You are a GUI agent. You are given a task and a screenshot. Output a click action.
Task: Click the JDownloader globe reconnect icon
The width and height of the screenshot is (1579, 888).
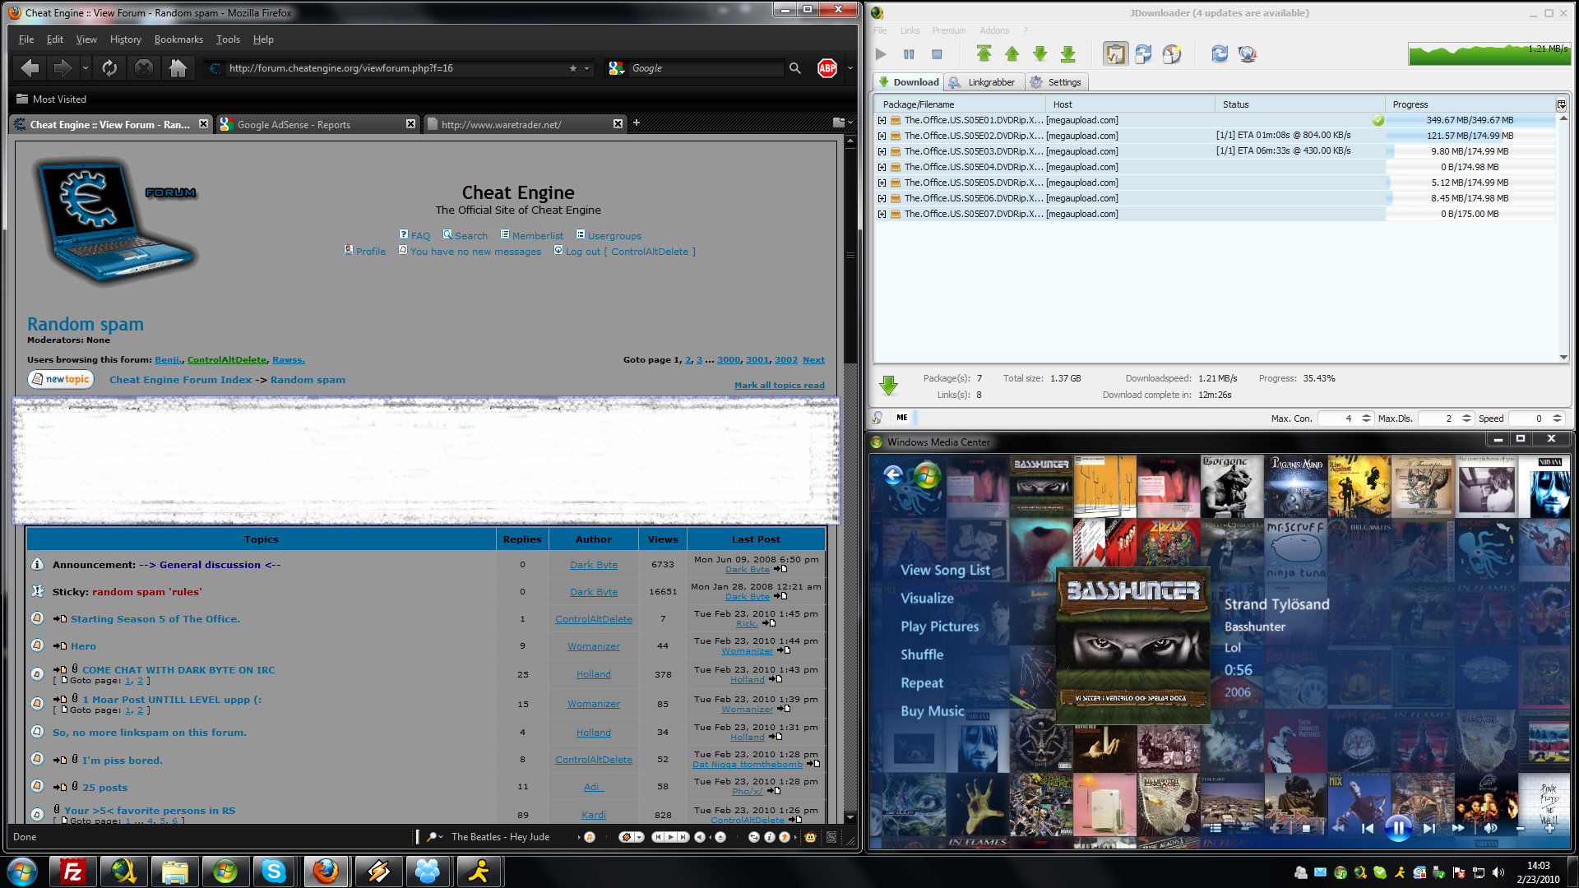click(x=1248, y=54)
